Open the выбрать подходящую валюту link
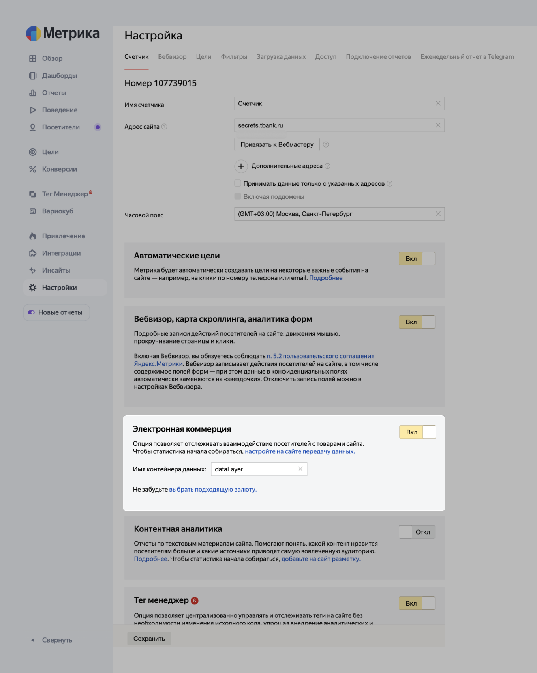Viewport: 537px width, 673px height. click(213, 490)
